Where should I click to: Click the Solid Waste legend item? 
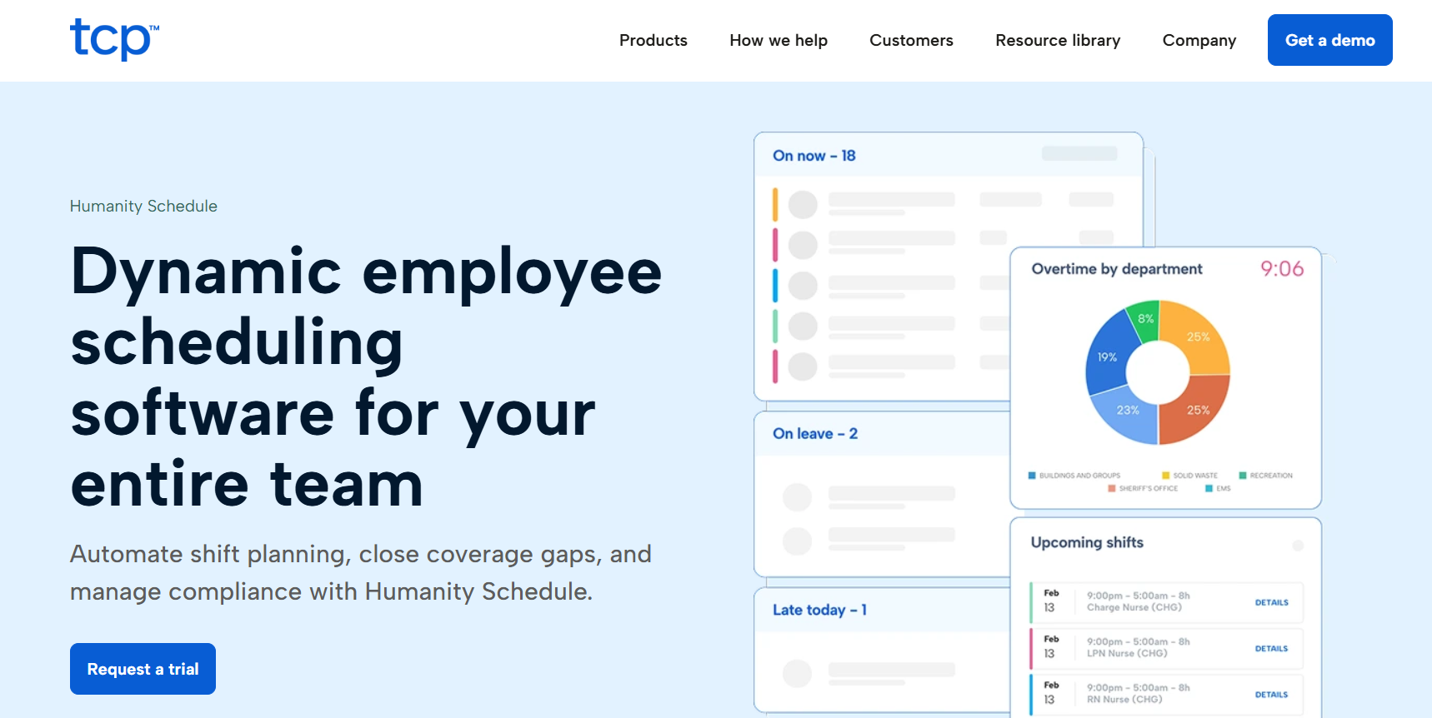[1189, 476]
